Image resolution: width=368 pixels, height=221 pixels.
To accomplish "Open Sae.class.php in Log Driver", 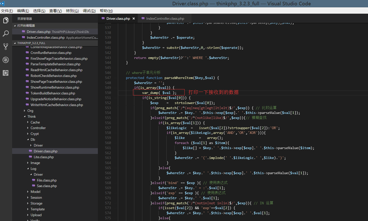I will [47, 186].
